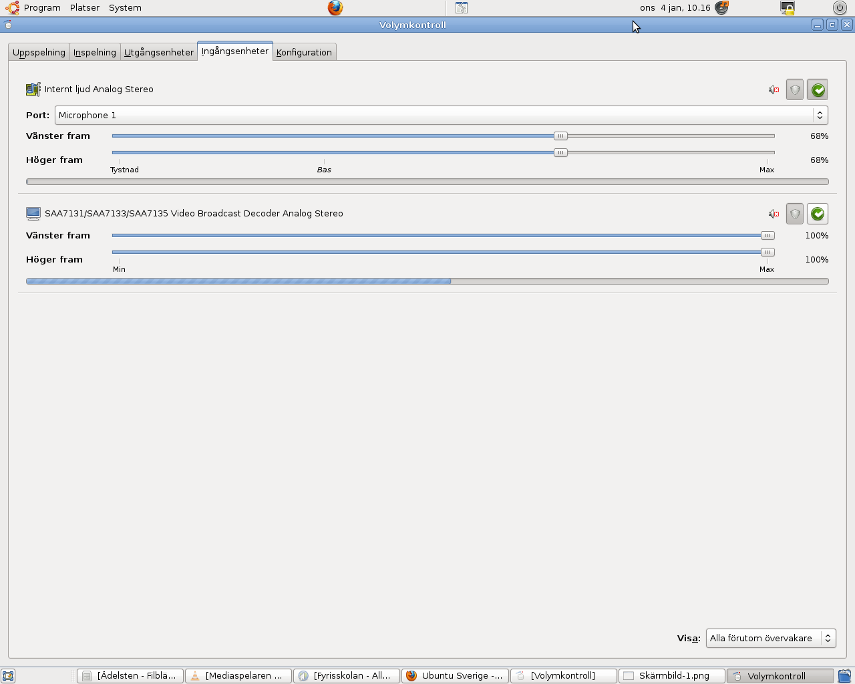Click the lock screen network icon in panel

point(788,8)
